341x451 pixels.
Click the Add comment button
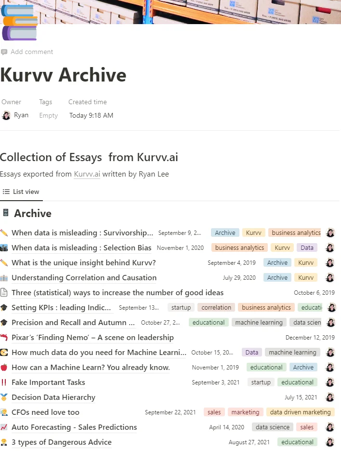27,52
